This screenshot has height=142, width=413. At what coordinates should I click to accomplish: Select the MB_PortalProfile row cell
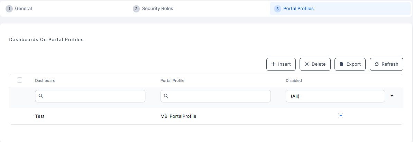click(178, 116)
